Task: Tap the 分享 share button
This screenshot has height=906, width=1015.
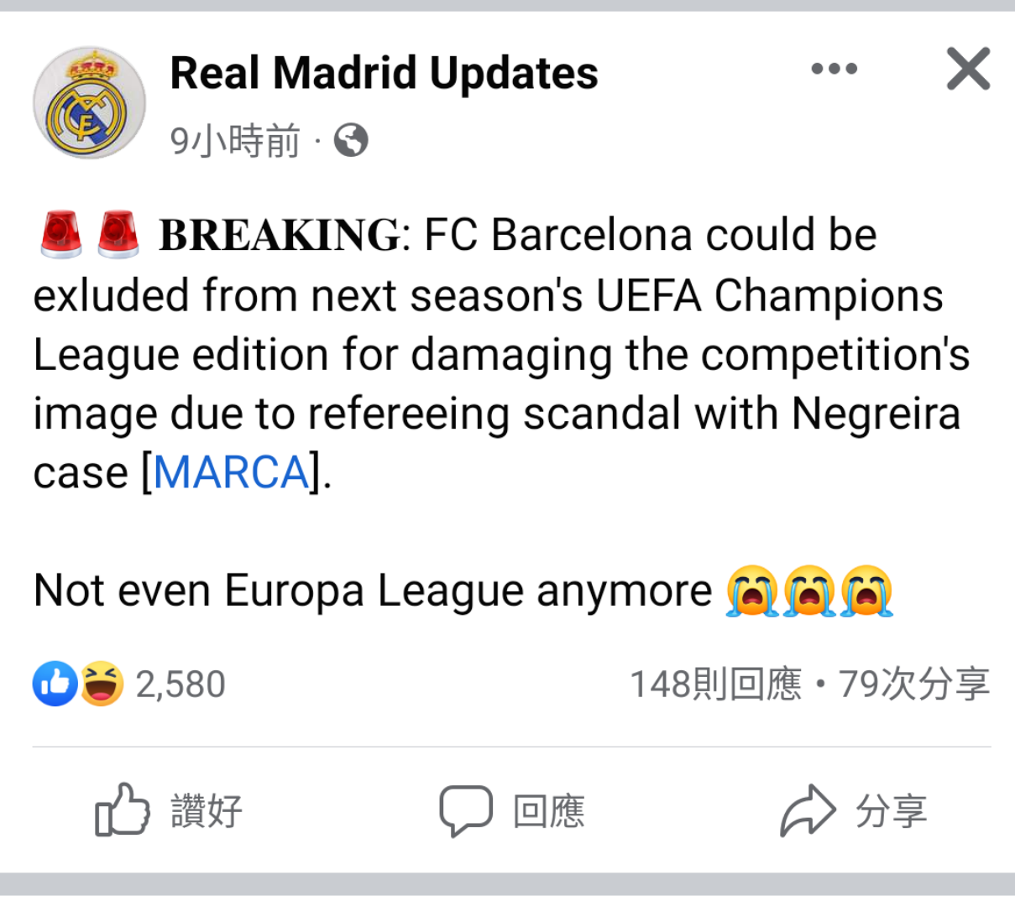Action: [x=854, y=811]
